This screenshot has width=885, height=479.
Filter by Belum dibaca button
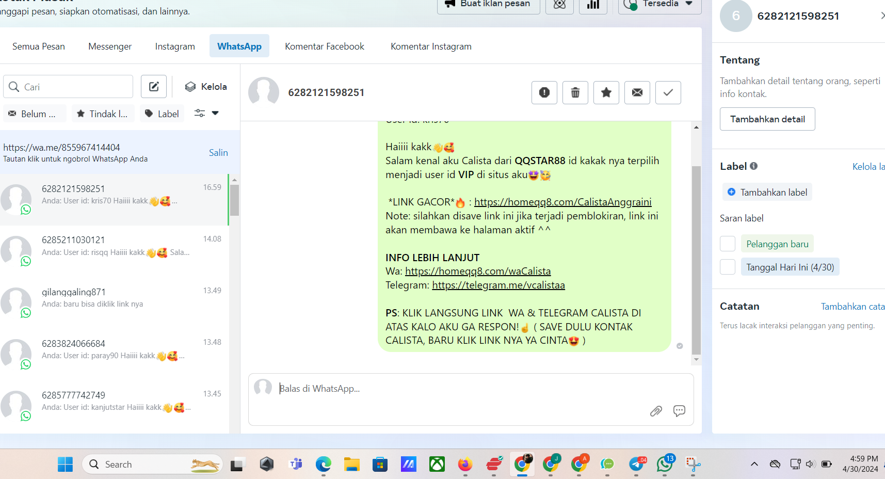[35, 114]
